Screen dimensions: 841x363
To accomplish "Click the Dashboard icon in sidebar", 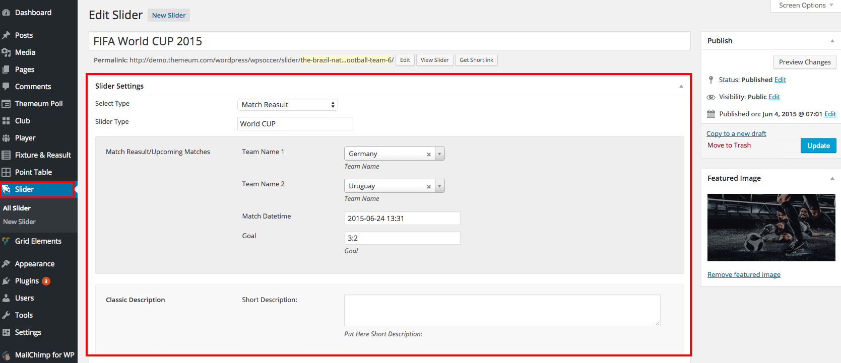I will point(6,13).
